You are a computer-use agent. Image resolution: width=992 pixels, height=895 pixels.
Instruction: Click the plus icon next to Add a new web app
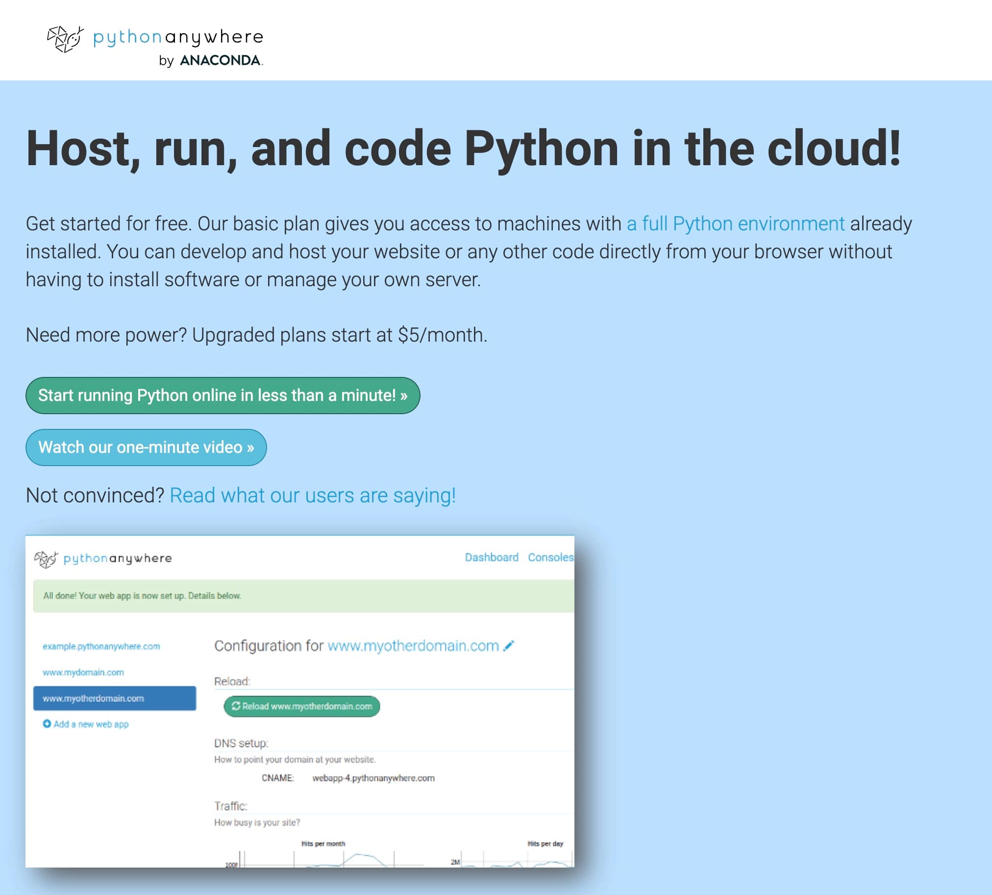47,723
